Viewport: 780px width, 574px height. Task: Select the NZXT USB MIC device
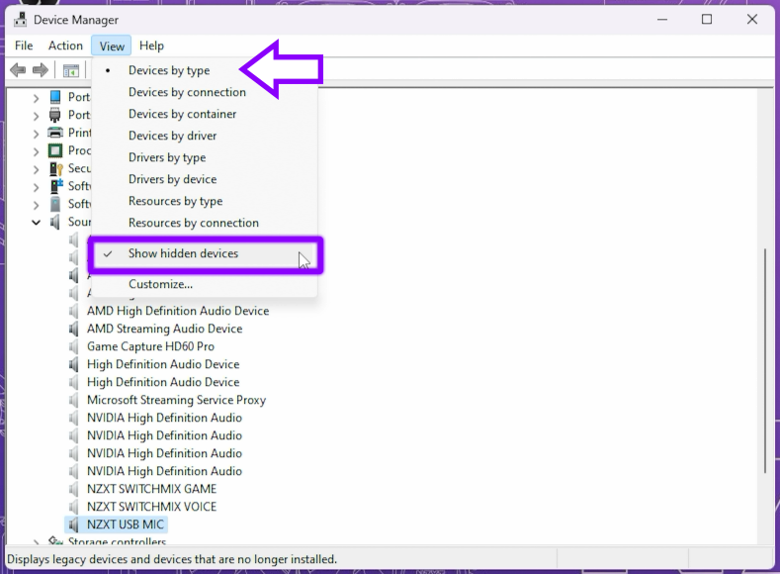(x=126, y=525)
